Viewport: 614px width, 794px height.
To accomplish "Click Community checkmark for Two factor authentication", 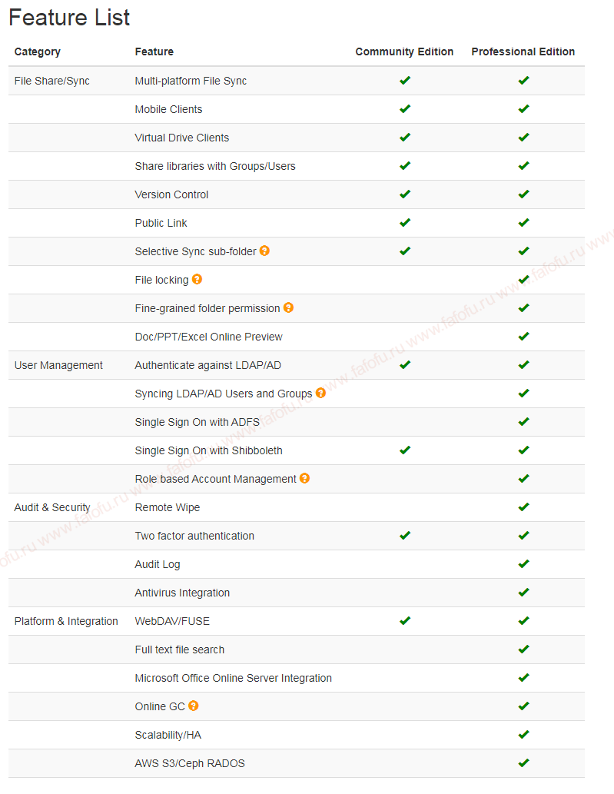I will [405, 535].
